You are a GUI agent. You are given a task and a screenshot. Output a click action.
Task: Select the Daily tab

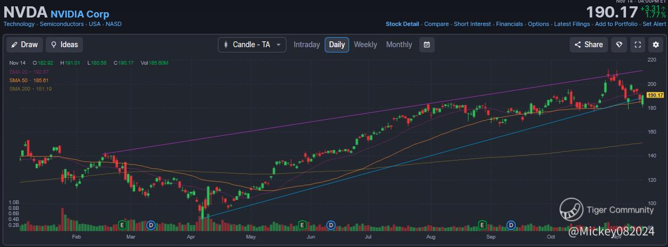(337, 45)
